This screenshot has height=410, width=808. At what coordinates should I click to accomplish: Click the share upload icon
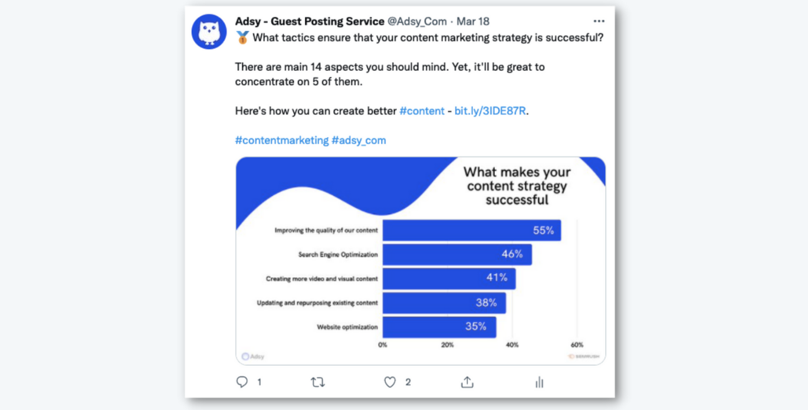click(467, 382)
